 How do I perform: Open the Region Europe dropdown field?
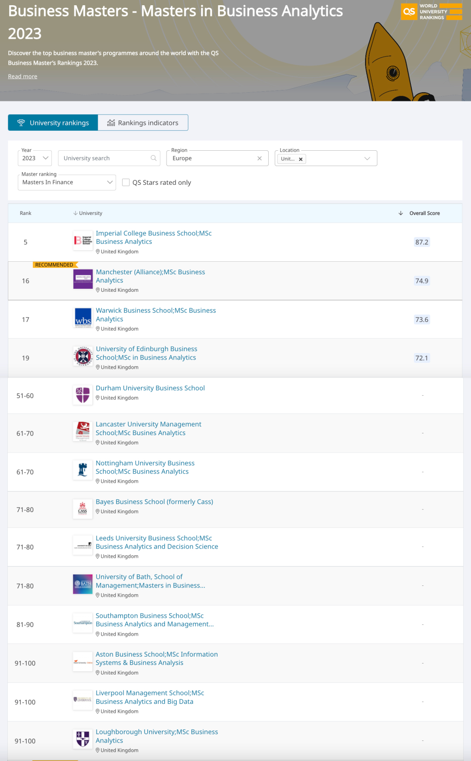pyautogui.click(x=217, y=158)
